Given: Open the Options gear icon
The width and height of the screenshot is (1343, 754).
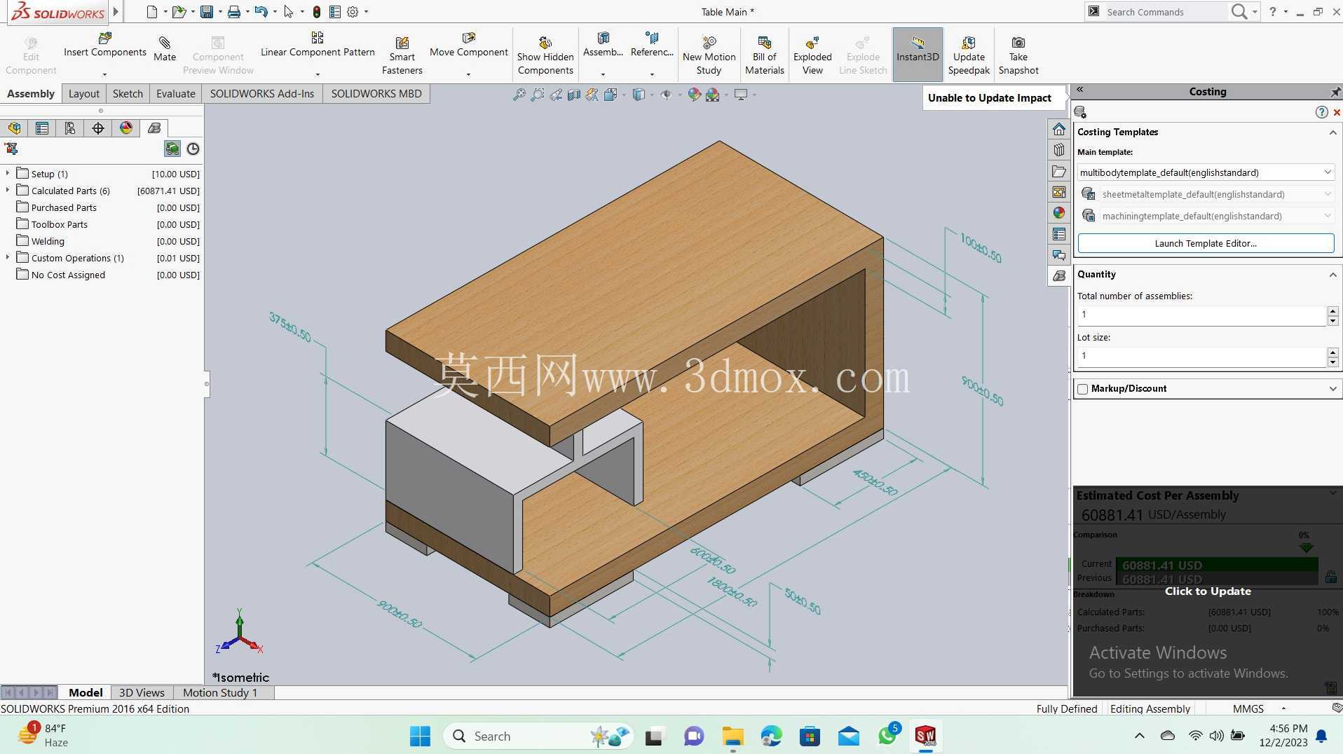Looking at the screenshot, I should (353, 12).
